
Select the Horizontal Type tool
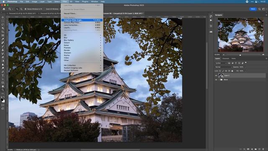(x=3, y=75)
